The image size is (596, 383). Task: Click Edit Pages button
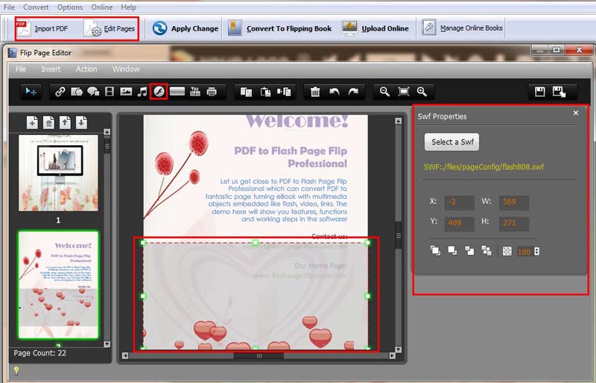pyautogui.click(x=110, y=28)
